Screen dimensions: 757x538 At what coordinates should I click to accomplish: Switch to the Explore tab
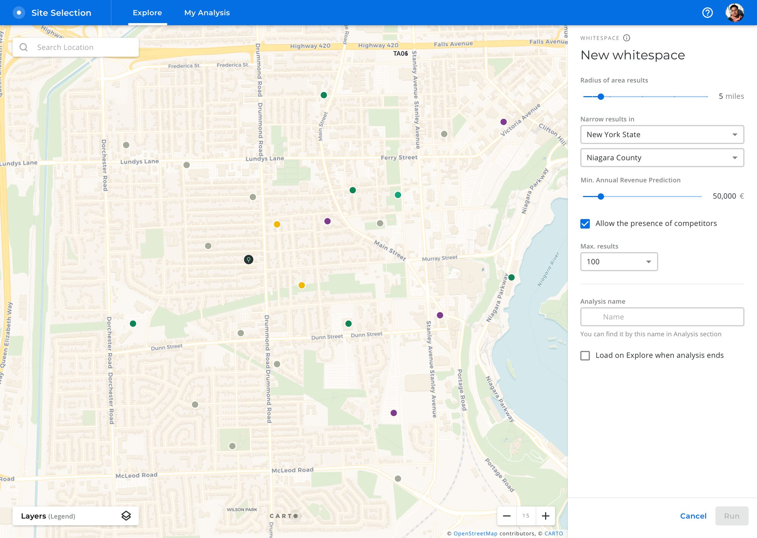click(147, 13)
